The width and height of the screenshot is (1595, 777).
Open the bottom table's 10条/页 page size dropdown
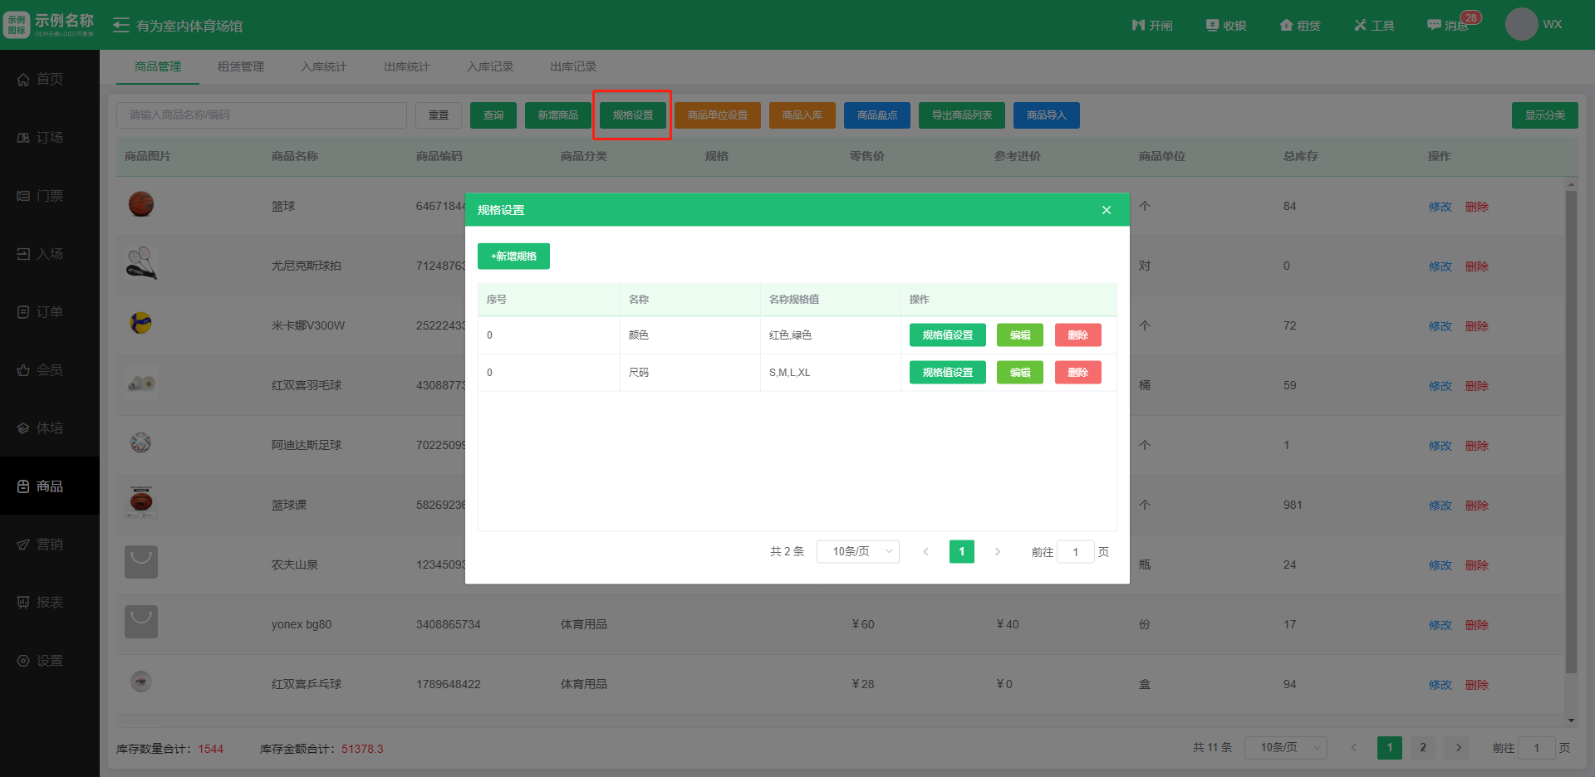tap(1285, 747)
